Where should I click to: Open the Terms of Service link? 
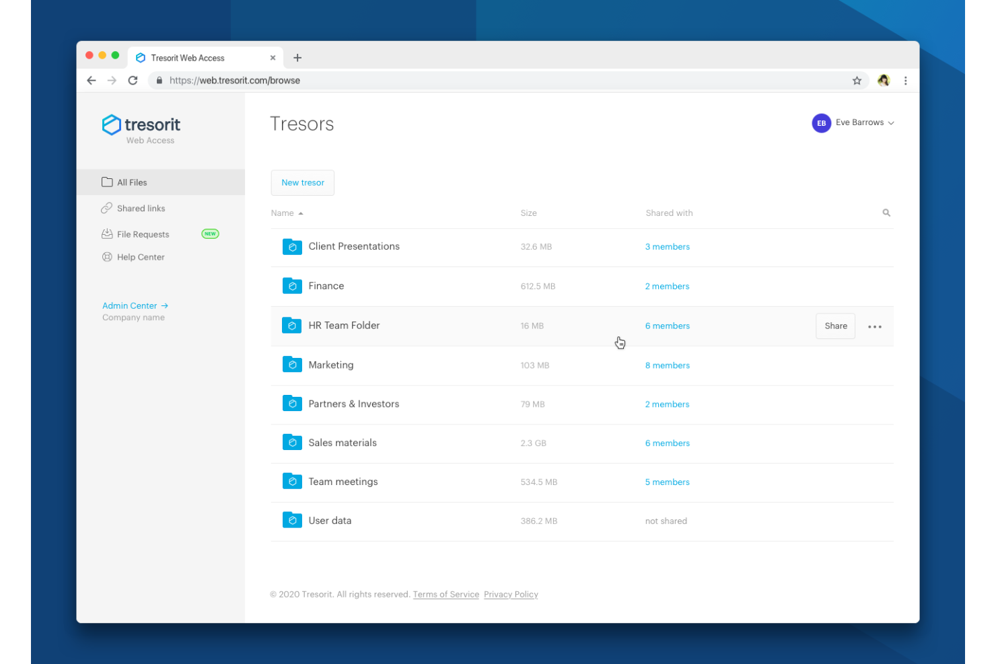coord(446,595)
